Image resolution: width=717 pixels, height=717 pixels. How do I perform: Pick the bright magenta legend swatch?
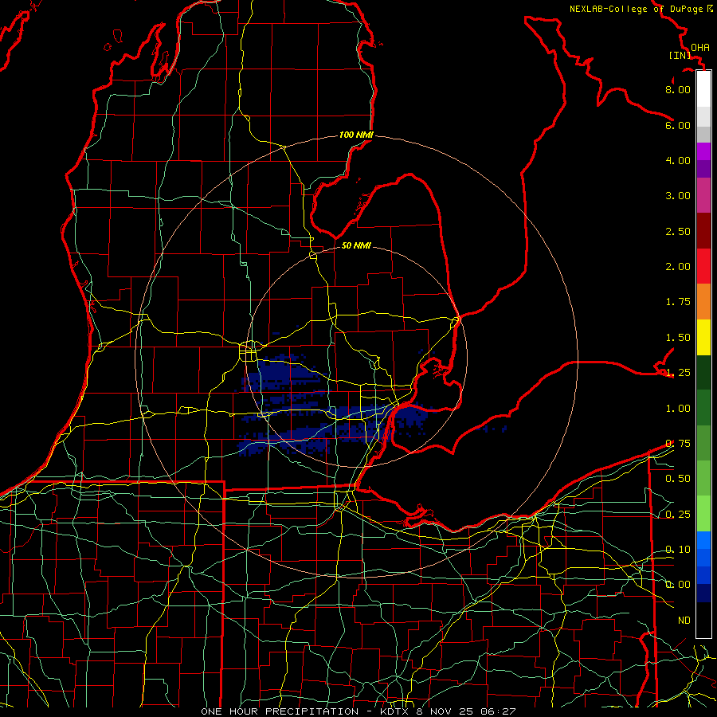[x=703, y=151]
